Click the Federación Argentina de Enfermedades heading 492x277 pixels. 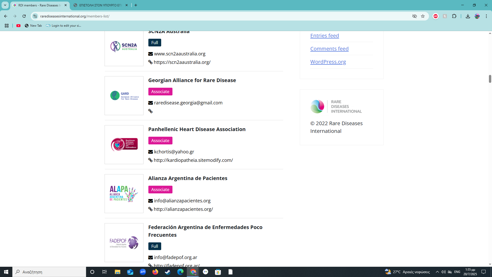pos(205,231)
